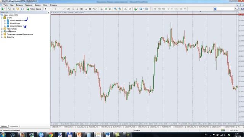Expand the Alpari-Standard2 account node
Viewport: 244px width, 137px height.
coord(5,21)
